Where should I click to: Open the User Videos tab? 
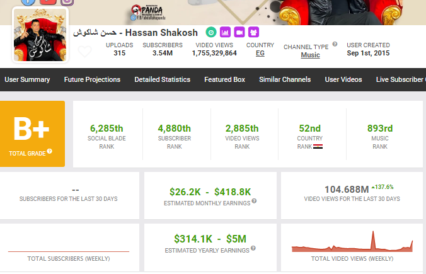[343, 79]
